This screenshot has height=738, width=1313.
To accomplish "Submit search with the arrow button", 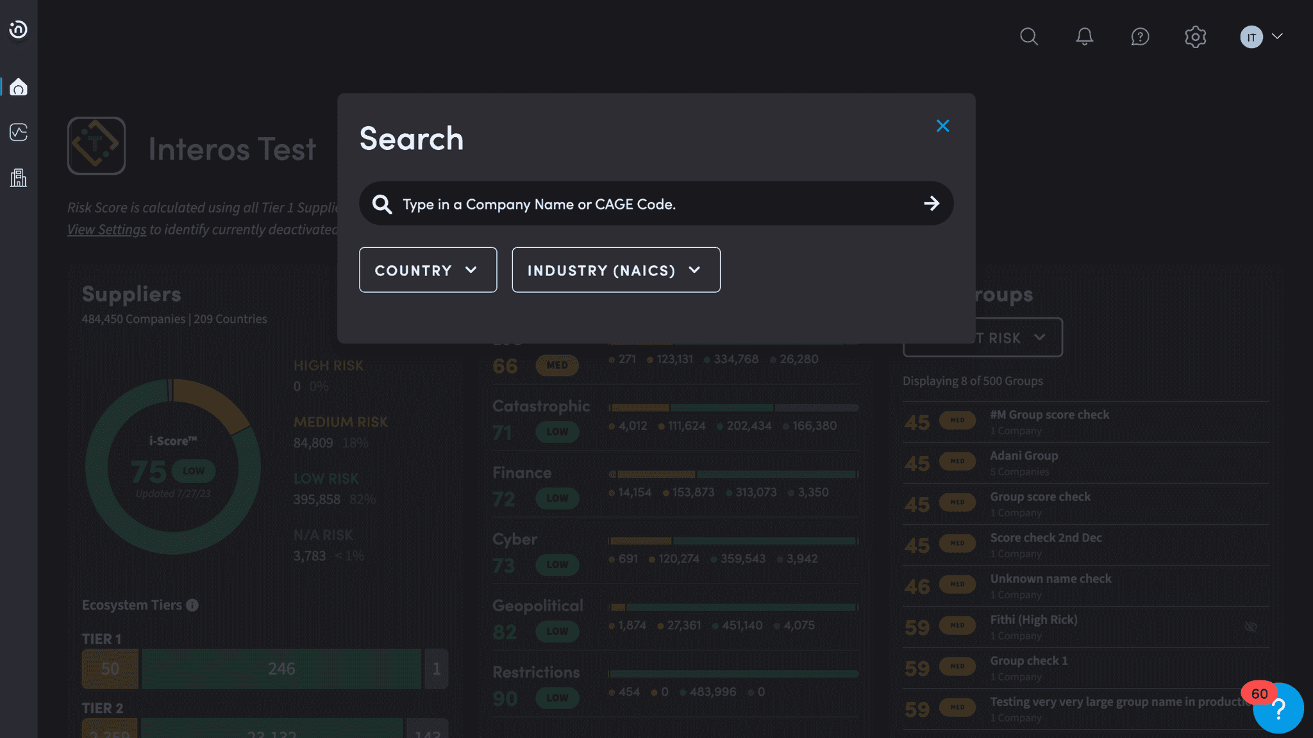I will point(932,203).
